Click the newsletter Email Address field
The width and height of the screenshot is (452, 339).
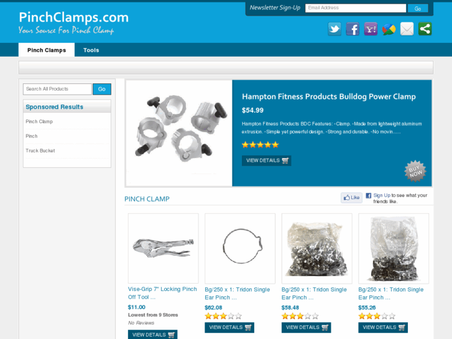(x=356, y=8)
